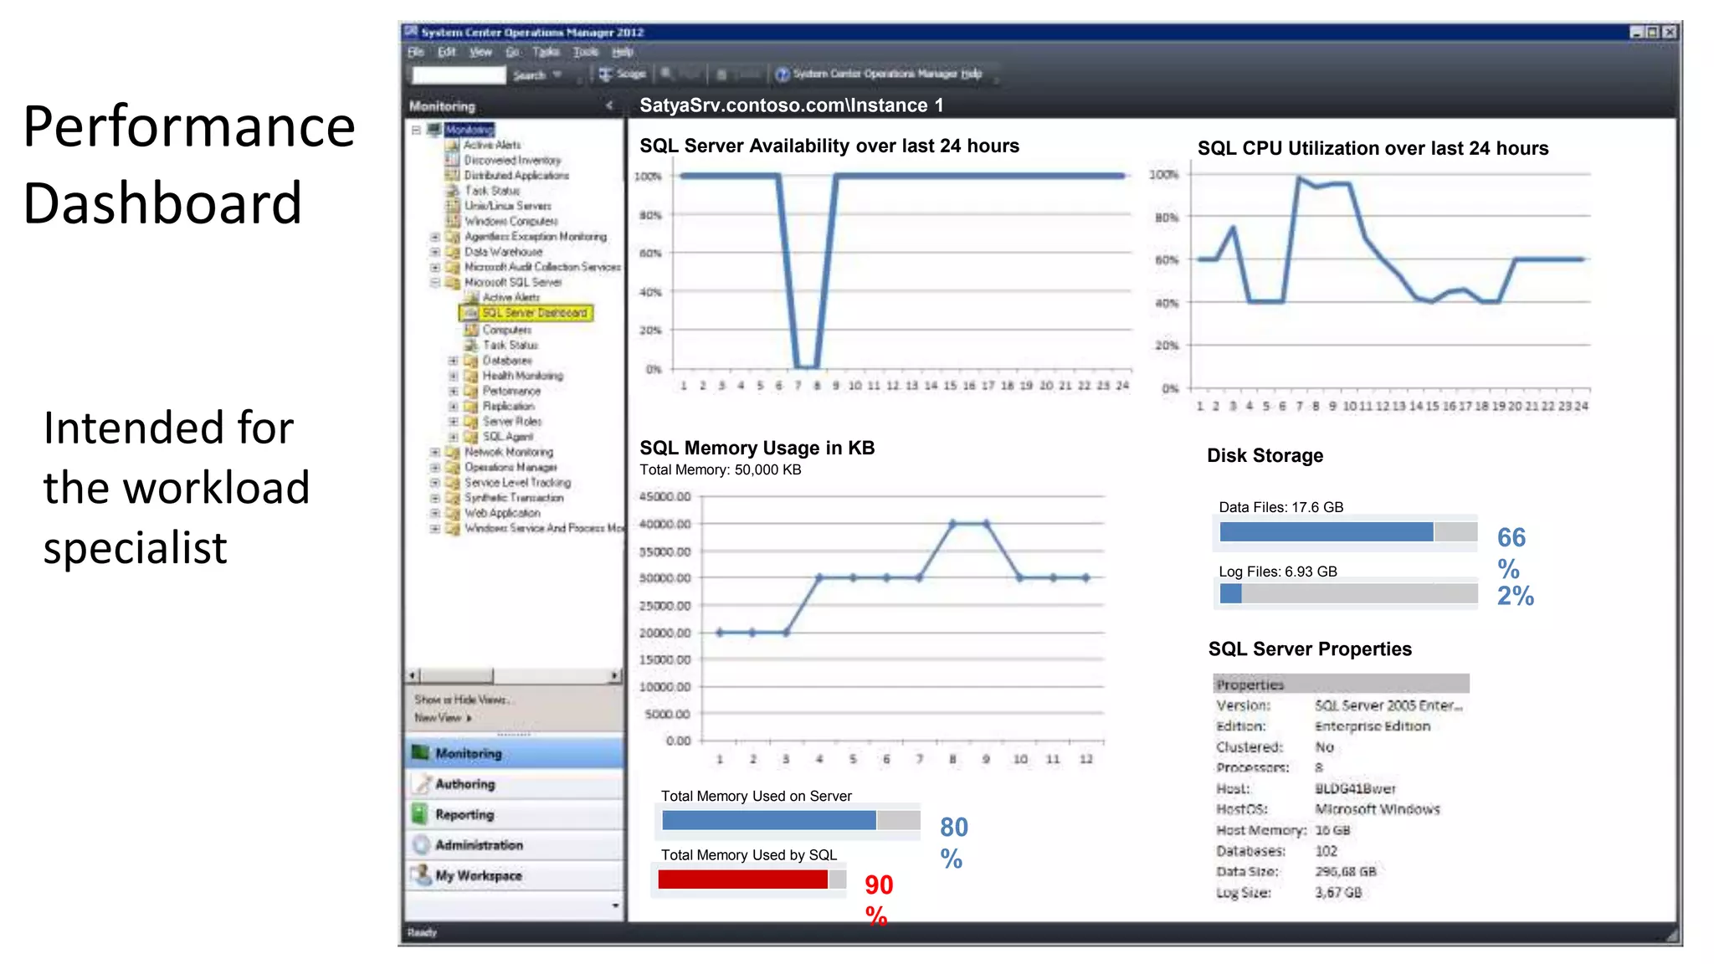Screen dimensions: 1714x964
Task: Select the SQL Agent tree item
Action: click(x=507, y=437)
